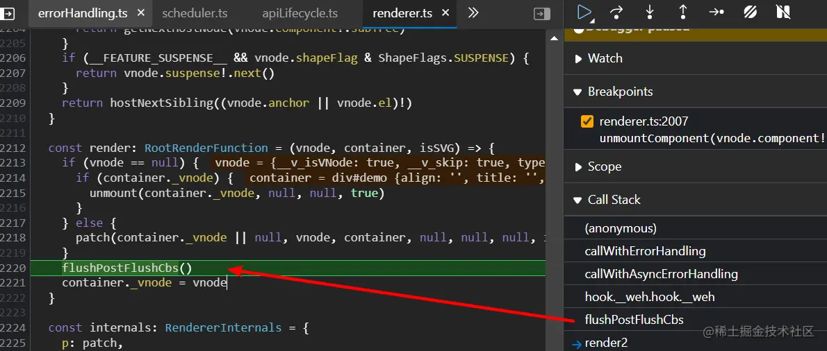827x351 pixels.
Task: Toggle the navigator pane icon at top left
Action: point(8,14)
